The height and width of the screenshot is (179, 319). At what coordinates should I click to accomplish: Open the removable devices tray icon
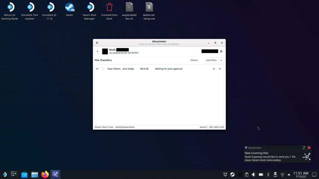click(x=275, y=175)
